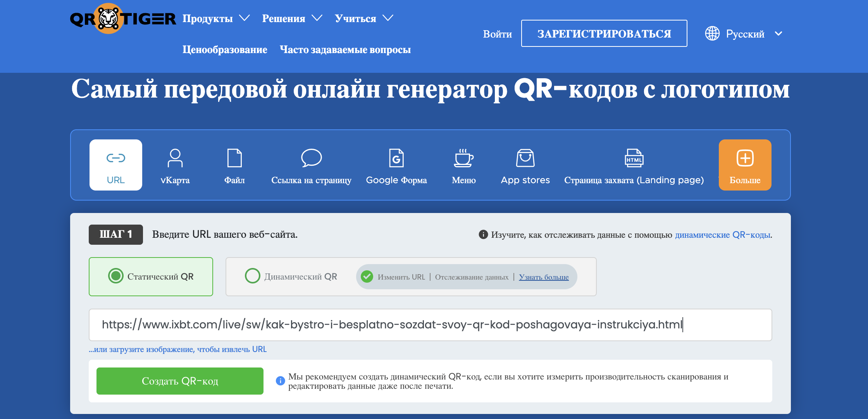Choose the vKарта person icon

coord(175,159)
